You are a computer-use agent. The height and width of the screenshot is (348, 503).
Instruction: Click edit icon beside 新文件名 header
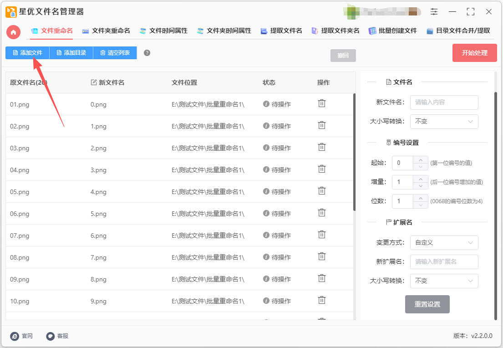pyautogui.click(x=94, y=82)
